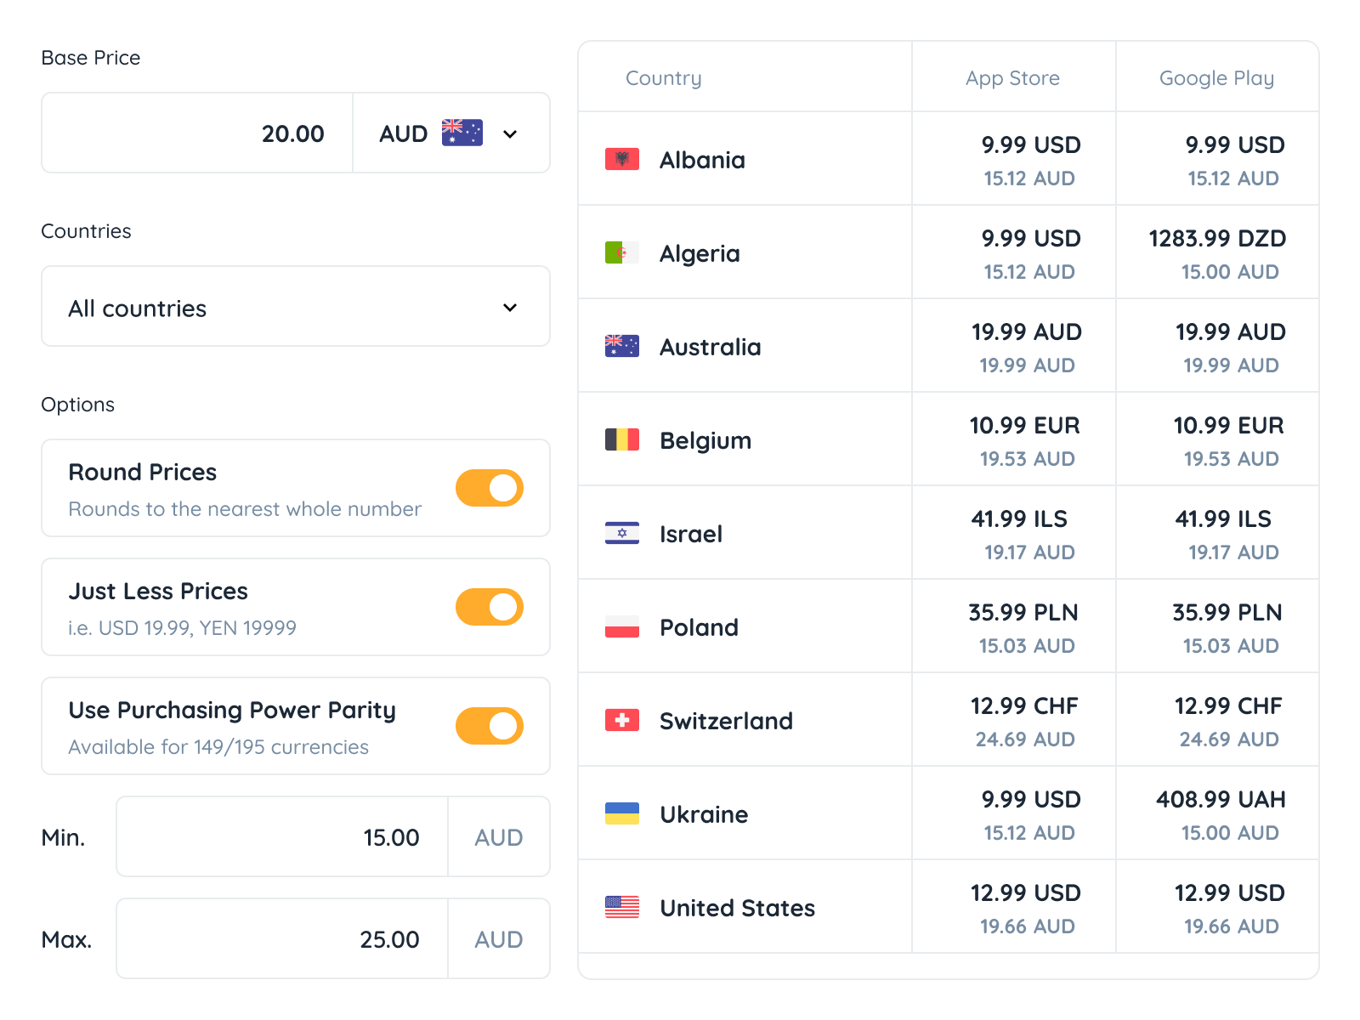Open the AUD base currency dropdown
This screenshot has height=1020, width=1360.
point(451,133)
